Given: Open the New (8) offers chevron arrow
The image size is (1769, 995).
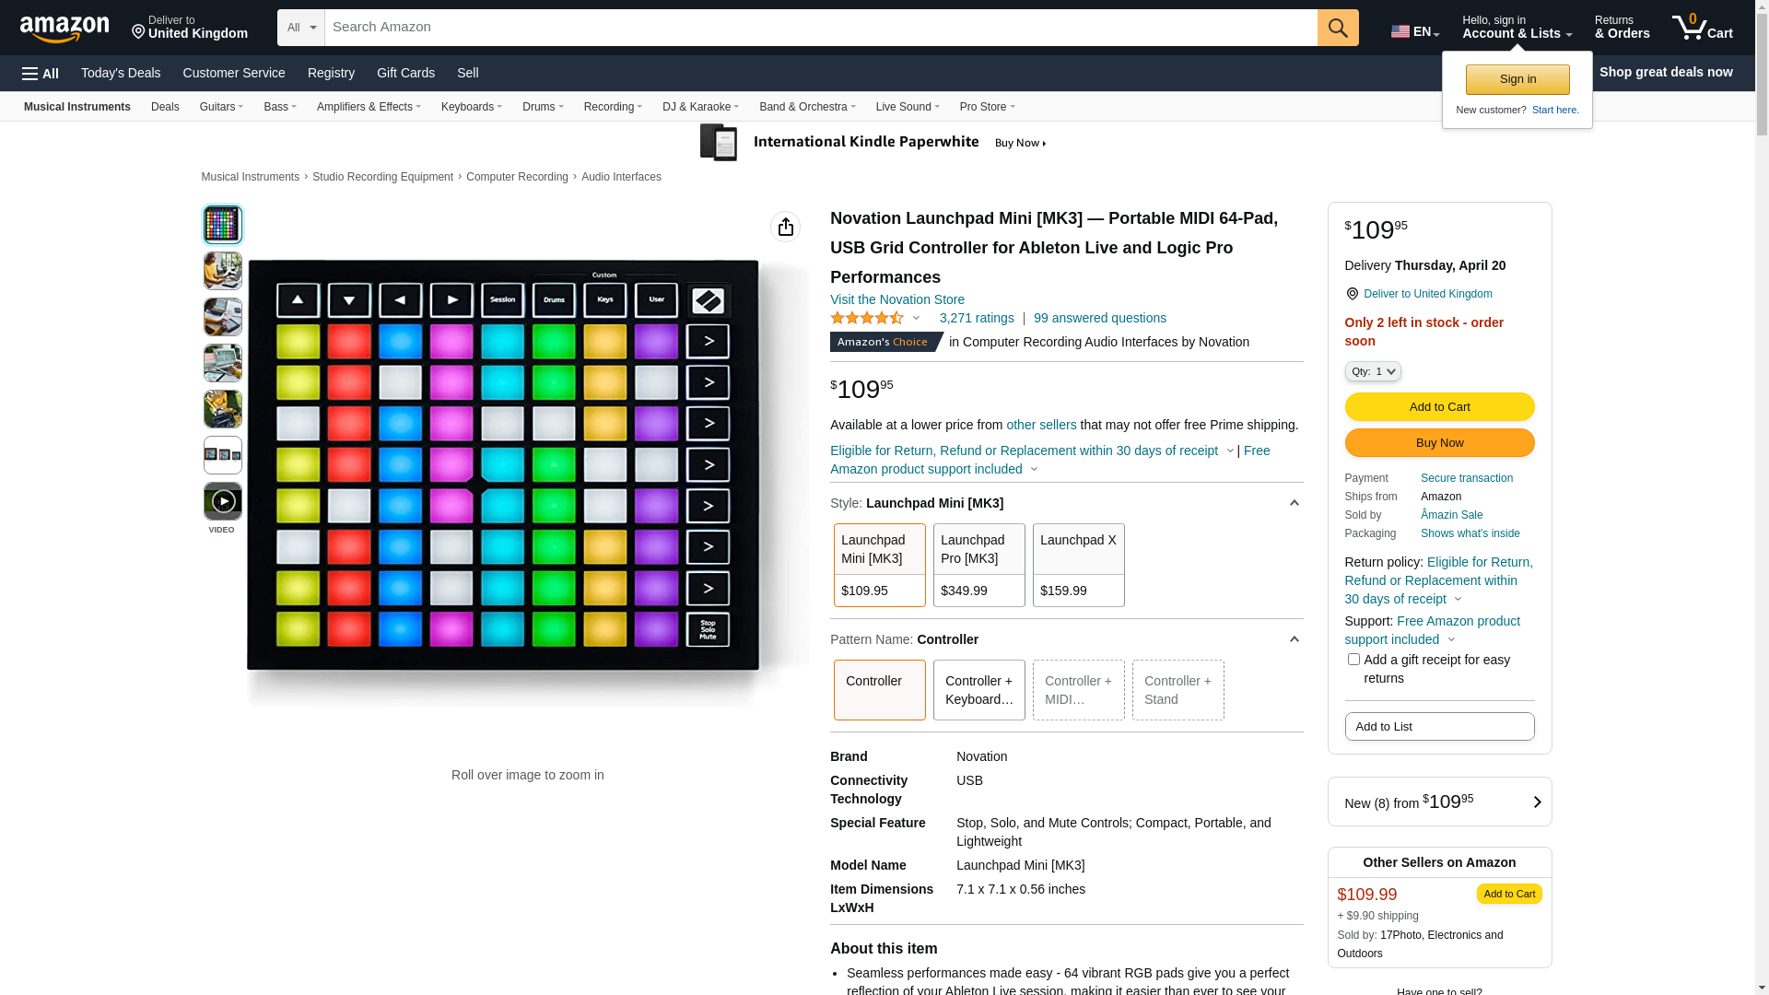Looking at the screenshot, I should (x=1537, y=802).
